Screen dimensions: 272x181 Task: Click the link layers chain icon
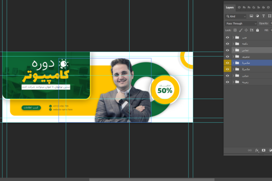point(250,150)
